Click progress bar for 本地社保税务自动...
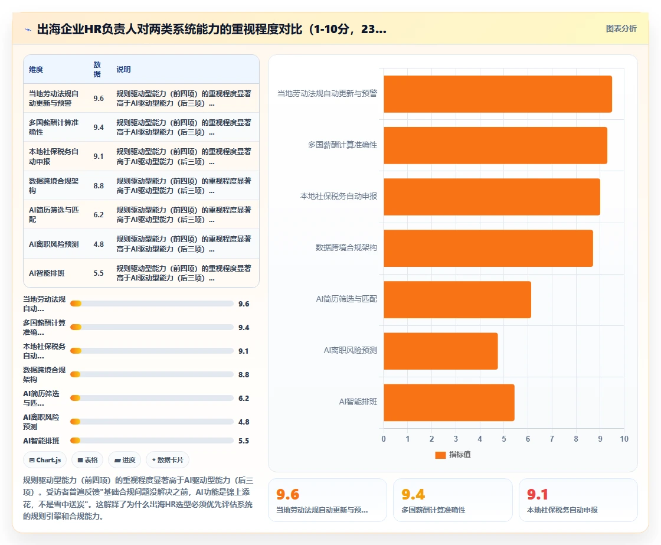Viewport: 661px width, 545px height. (152, 351)
